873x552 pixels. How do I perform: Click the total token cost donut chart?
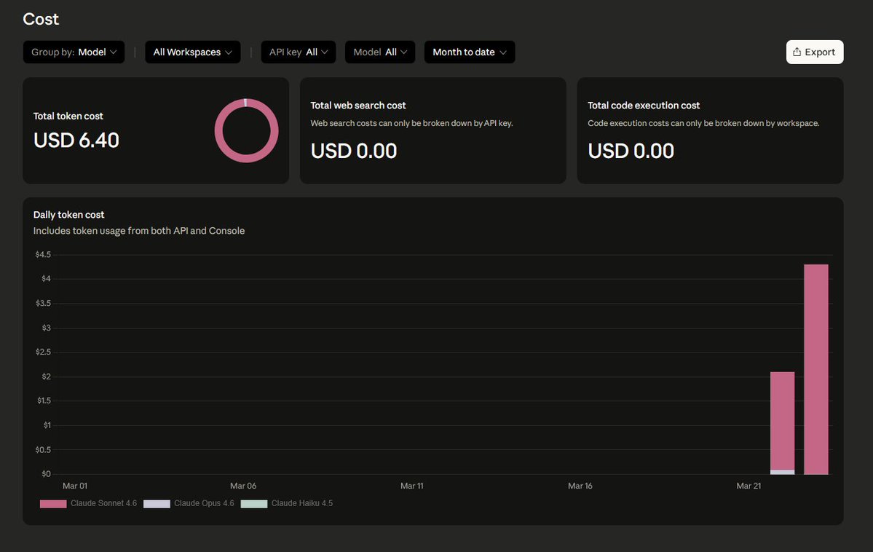[x=247, y=131]
